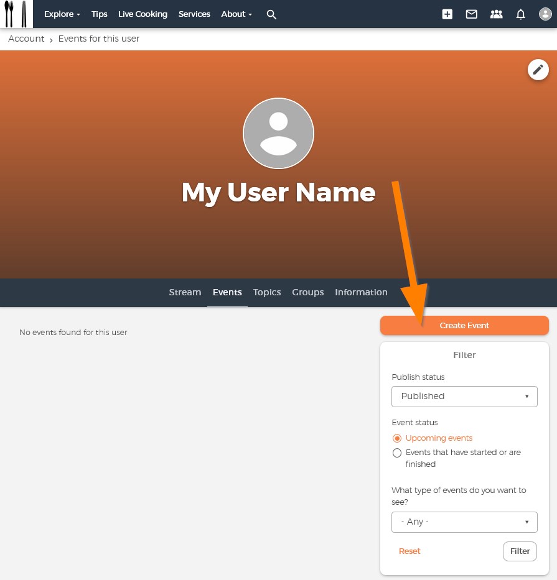This screenshot has width=557, height=580.
Task: Click the pencil edit profile icon
Action: coord(538,70)
